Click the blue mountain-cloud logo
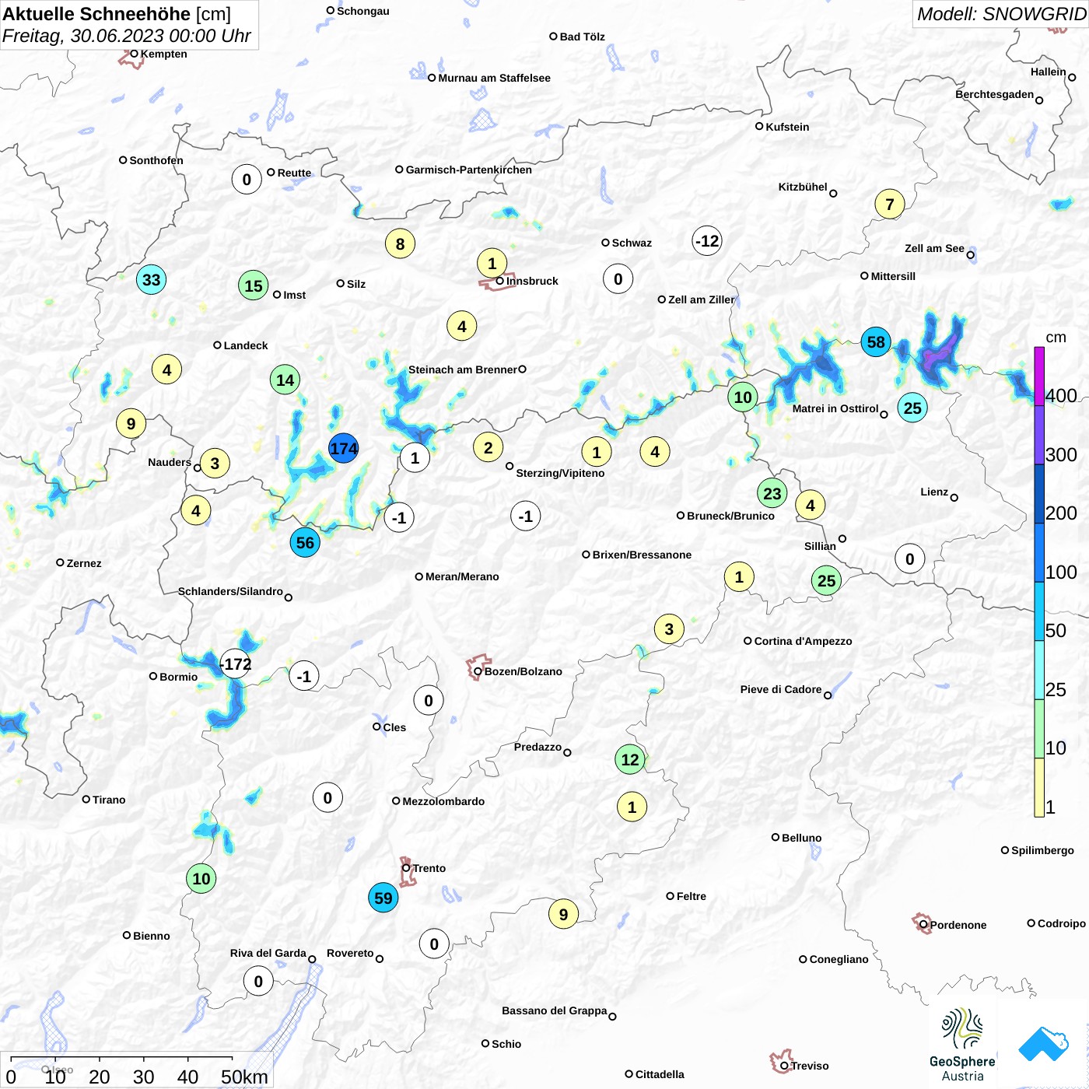This screenshot has height=1089, width=1089. pyautogui.click(x=1044, y=1044)
